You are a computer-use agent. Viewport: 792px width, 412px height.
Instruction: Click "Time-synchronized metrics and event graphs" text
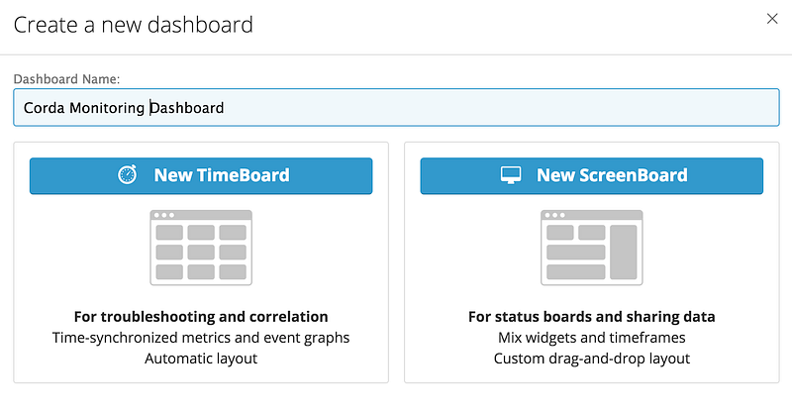point(201,338)
